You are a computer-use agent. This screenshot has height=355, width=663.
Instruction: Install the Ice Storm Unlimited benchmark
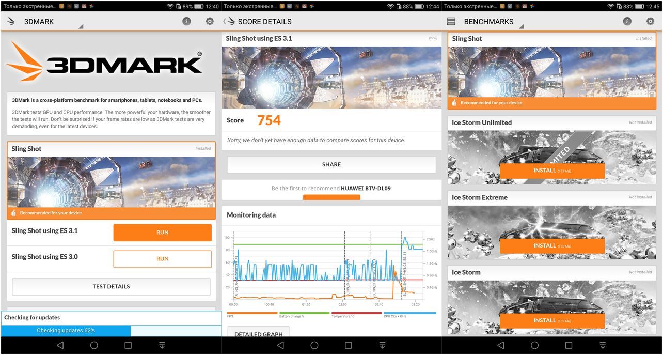pos(552,171)
